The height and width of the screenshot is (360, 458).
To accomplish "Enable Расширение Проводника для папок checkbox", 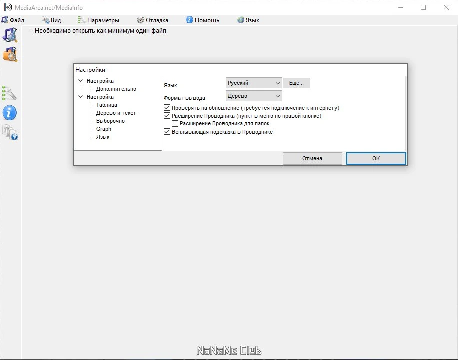I will tap(175, 123).
